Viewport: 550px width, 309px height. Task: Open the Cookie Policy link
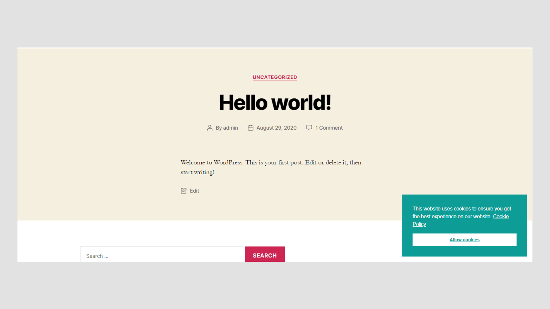point(460,220)
